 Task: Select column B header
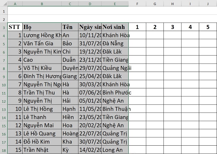pos(42,4)
